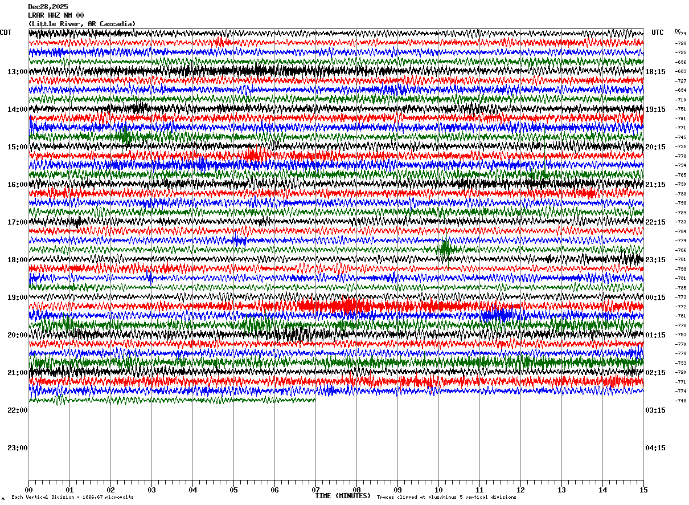This screenshot has height=505, width=689.
Task: Click the DC offset value -761
Action: pyautogui.click(x=680, y=316)
